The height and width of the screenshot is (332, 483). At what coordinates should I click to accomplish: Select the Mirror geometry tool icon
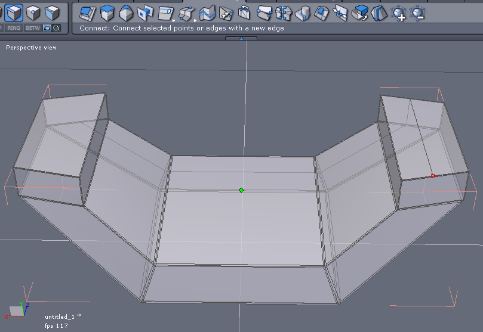tap(379, 14)
